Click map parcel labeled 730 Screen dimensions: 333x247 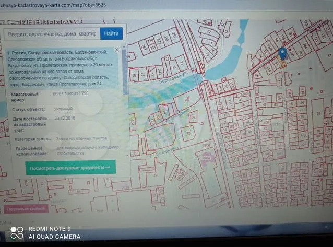pyautogui.click(x=150, y=40)
